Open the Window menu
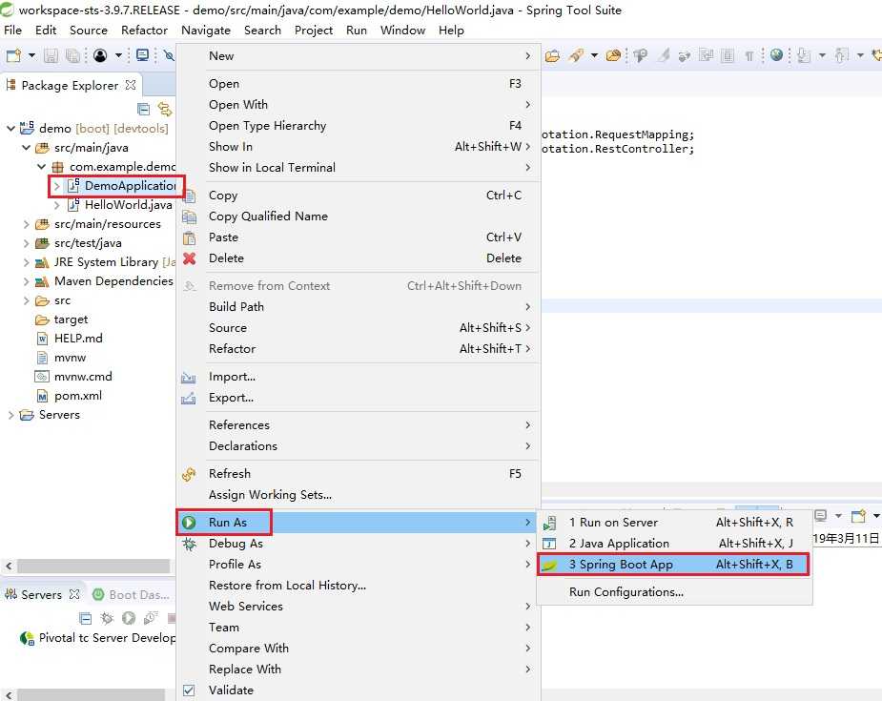Viewport: 882px width, 701px height. (402, 30)
